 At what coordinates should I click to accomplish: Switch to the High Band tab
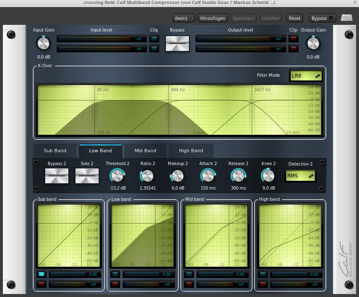pyautogui.click(x=191, y=151)
